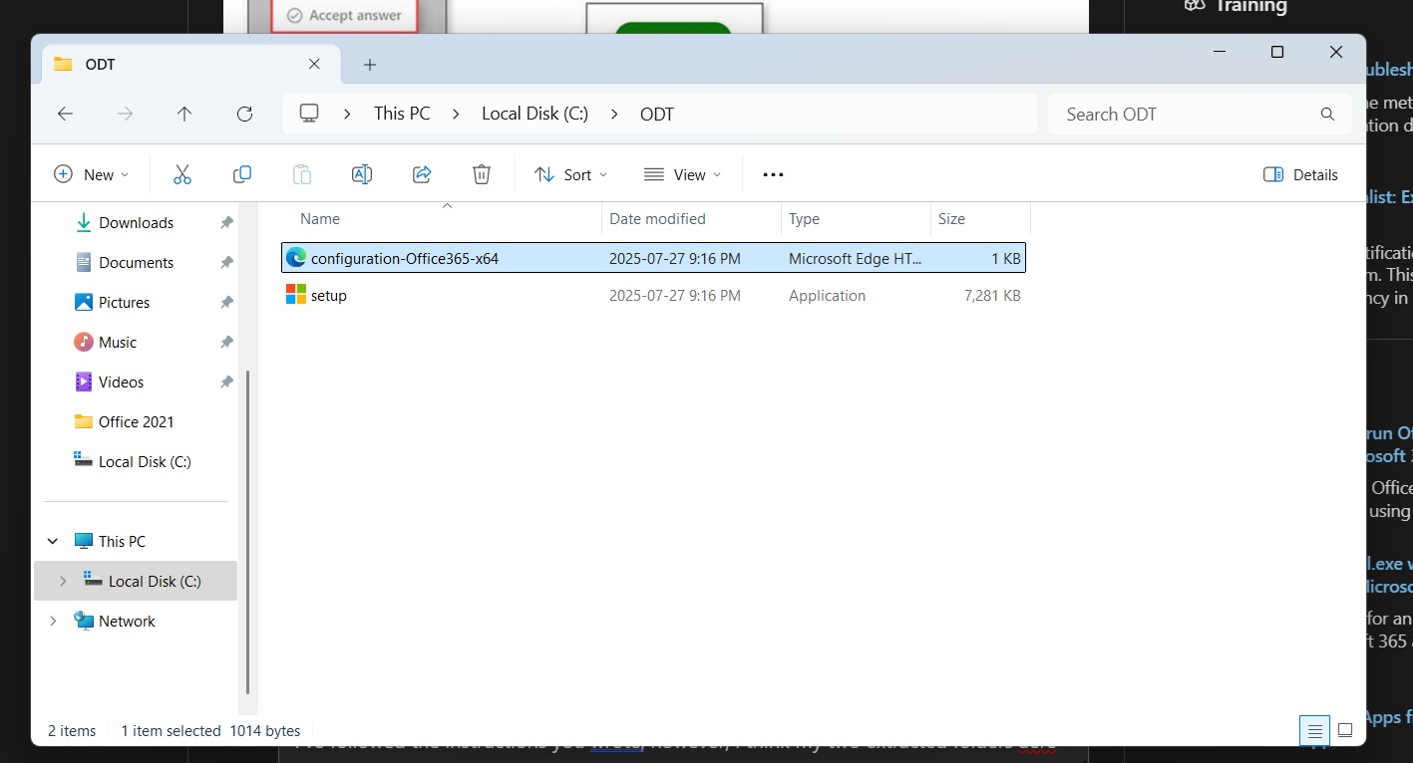Open the See more ellipsis menu

point(773,174)
